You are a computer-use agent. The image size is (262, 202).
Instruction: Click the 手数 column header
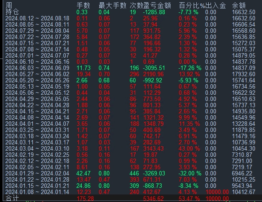83,5
